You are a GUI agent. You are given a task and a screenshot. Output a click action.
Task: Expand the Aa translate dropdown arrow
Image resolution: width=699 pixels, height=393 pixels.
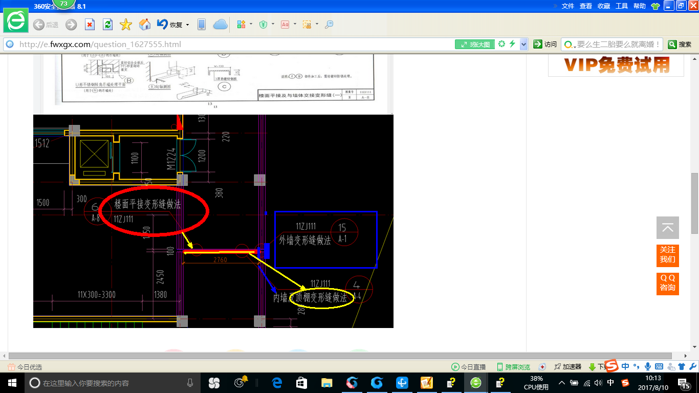[295, 24]
